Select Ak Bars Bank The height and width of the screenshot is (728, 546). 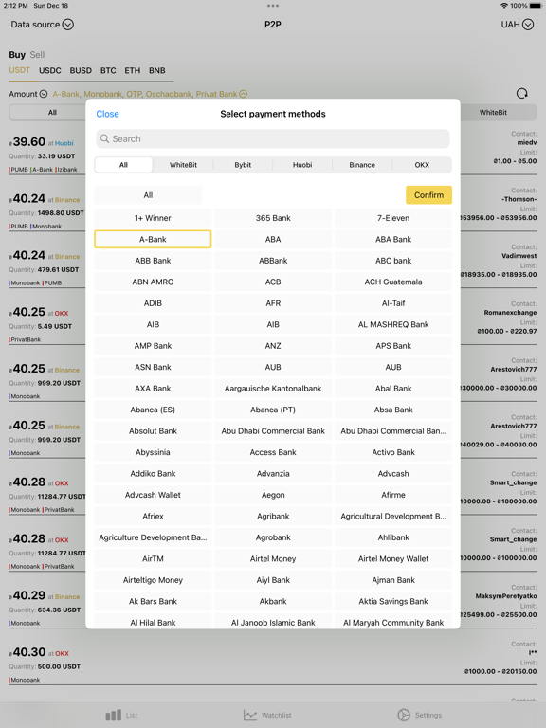(153, 601)
